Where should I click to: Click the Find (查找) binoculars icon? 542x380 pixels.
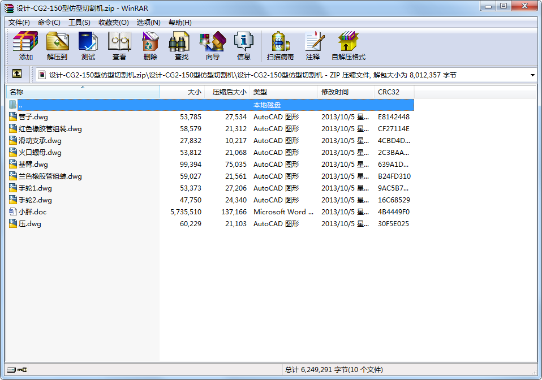pyautogui.click(x=179, y=41)
